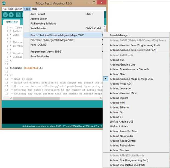This screenshot has height=168, width=170.
Task: Select the Arduino Ethernet board
Action: [x=136, y=107]
